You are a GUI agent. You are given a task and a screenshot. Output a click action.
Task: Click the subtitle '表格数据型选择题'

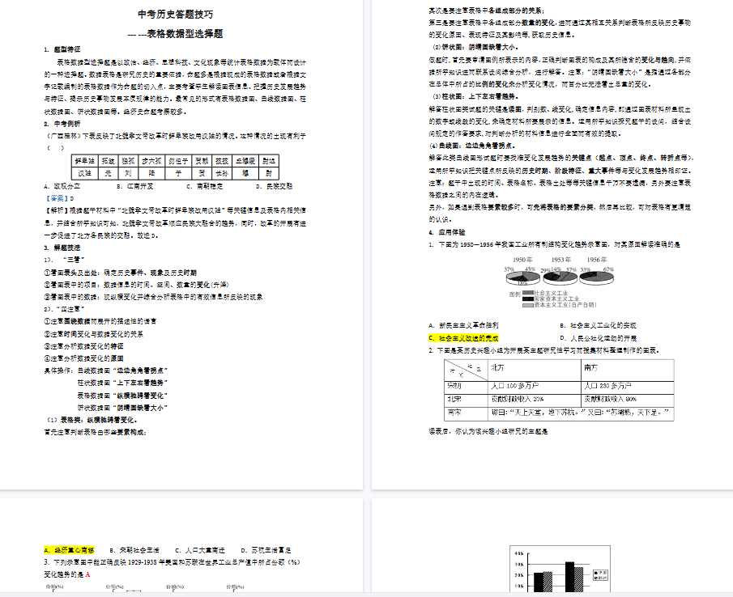pos(185,34)
